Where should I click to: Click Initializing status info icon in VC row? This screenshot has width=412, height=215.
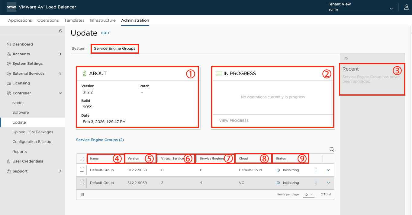278,183
